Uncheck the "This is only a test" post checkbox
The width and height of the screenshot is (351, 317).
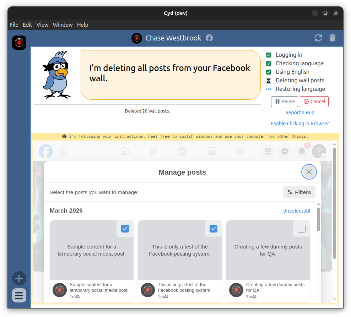click(213, 229)
